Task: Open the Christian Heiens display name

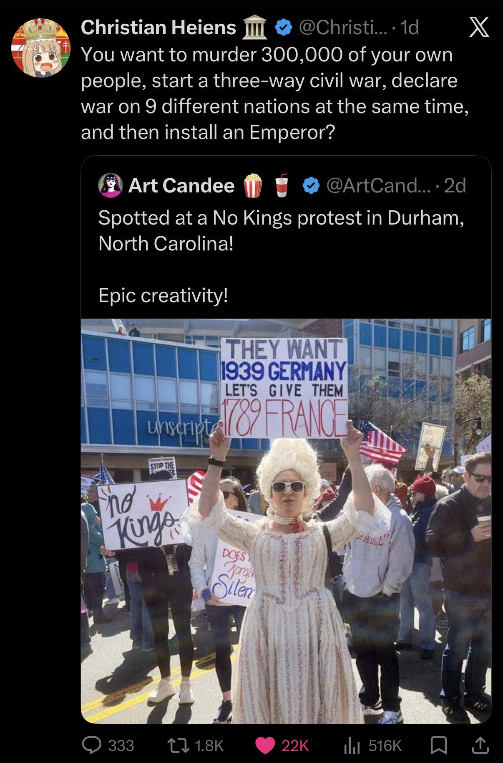Action: click(x=158, y=28)
